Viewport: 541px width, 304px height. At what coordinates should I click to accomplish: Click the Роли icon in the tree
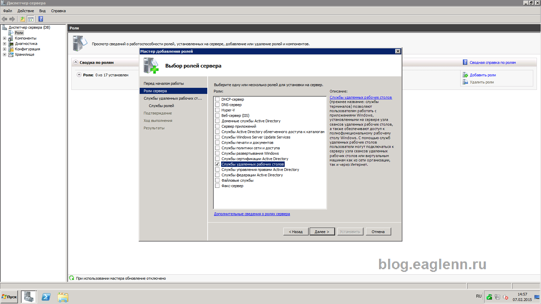pyautogui.click(x=11, y=33)
